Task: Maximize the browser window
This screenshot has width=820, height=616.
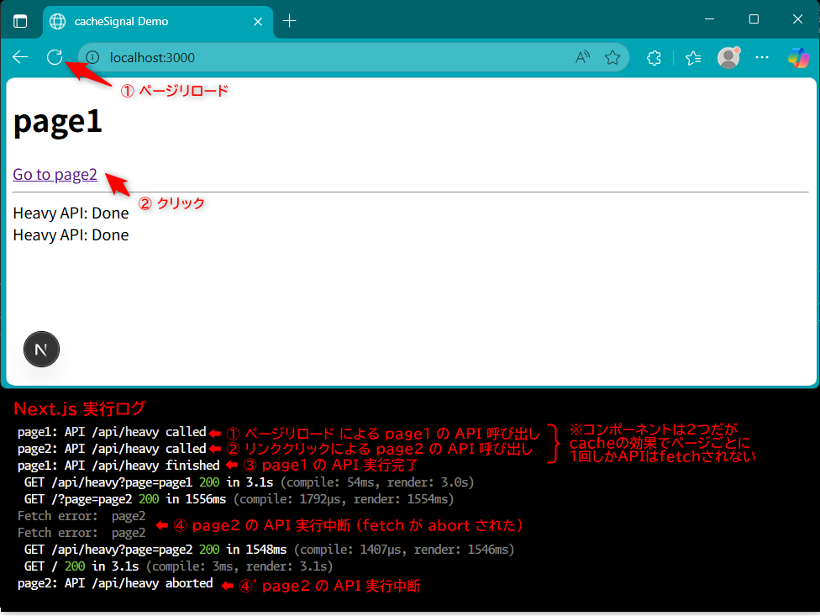Action: pos(754,19)
